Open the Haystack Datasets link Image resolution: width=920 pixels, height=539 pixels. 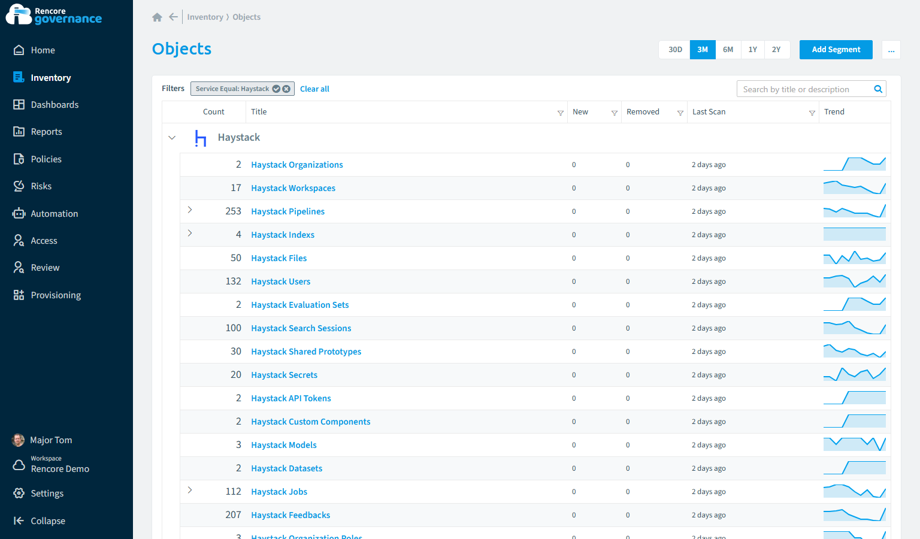287,468
